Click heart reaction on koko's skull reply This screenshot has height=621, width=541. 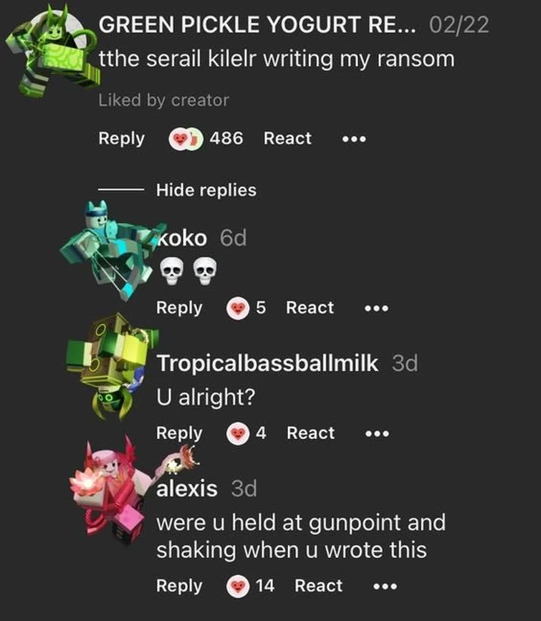pos(237,308)
